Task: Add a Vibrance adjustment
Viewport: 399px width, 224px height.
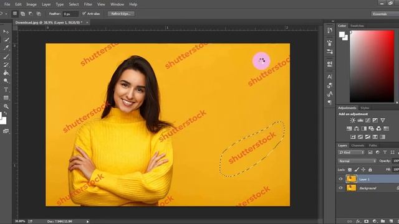Action: pyautogui.click(x=383, y=120)
